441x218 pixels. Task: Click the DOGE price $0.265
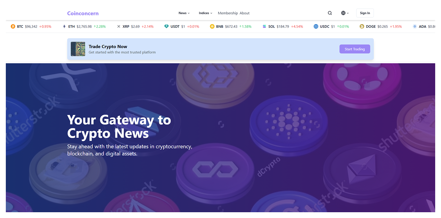pyautogui.click(x=383, y=26)
